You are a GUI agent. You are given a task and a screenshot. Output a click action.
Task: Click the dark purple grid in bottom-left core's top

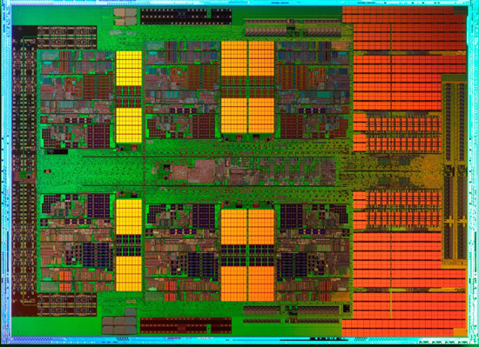click(98, 206)
